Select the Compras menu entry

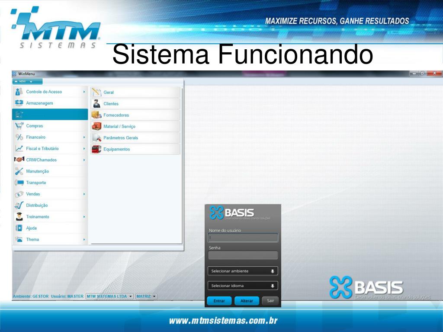tap(50, 126)
